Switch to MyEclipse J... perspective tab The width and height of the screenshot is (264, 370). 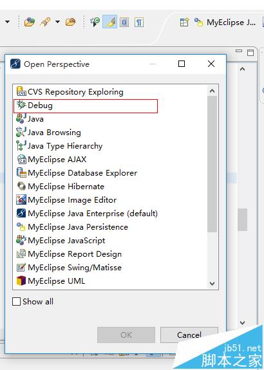225,23
